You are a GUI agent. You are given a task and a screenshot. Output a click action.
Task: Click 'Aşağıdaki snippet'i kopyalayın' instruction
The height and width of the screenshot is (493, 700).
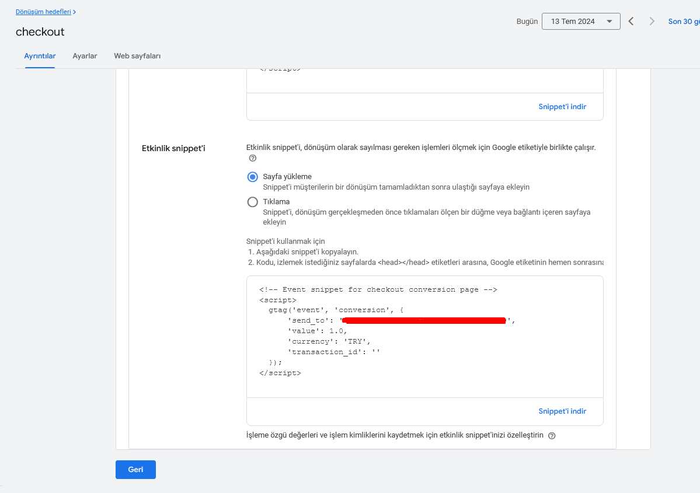coord(307,252)
